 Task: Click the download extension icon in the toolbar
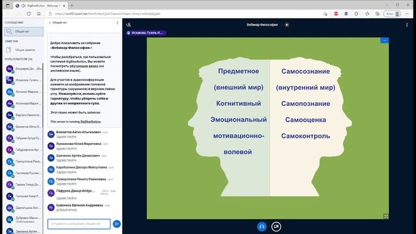point(346,14)
